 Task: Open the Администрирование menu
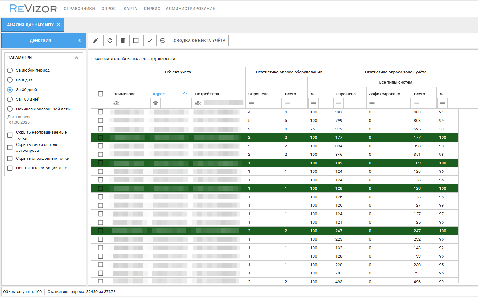pos(190,9)
